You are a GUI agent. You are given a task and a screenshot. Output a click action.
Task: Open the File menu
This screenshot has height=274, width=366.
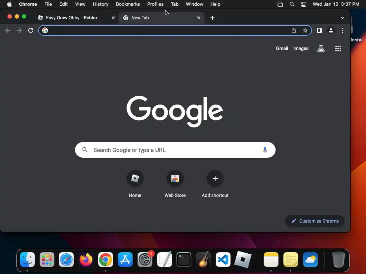(x=48, y=4)
